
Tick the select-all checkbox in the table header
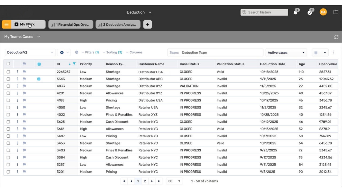8,64
